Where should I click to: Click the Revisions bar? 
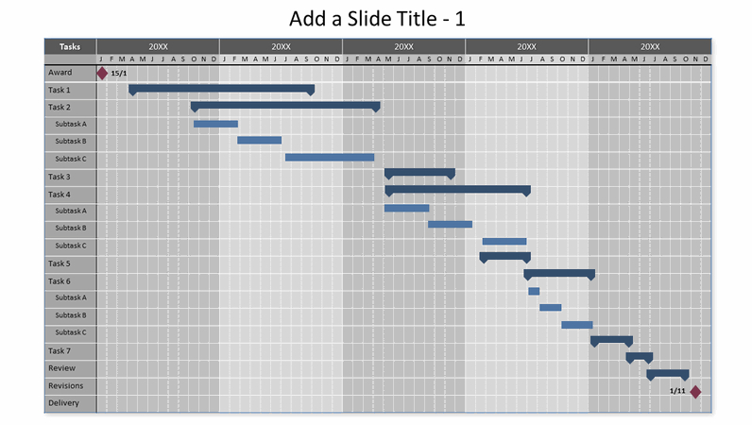(x=668, y=375)
